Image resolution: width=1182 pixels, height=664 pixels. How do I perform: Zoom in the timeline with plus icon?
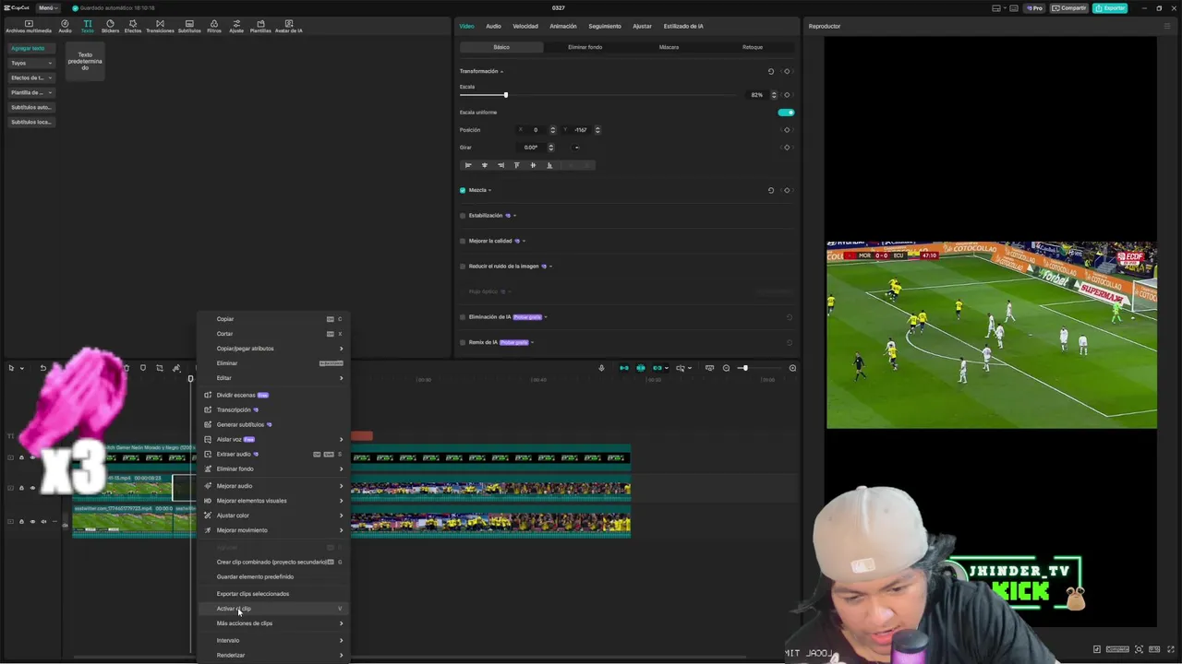click(792, 368)
